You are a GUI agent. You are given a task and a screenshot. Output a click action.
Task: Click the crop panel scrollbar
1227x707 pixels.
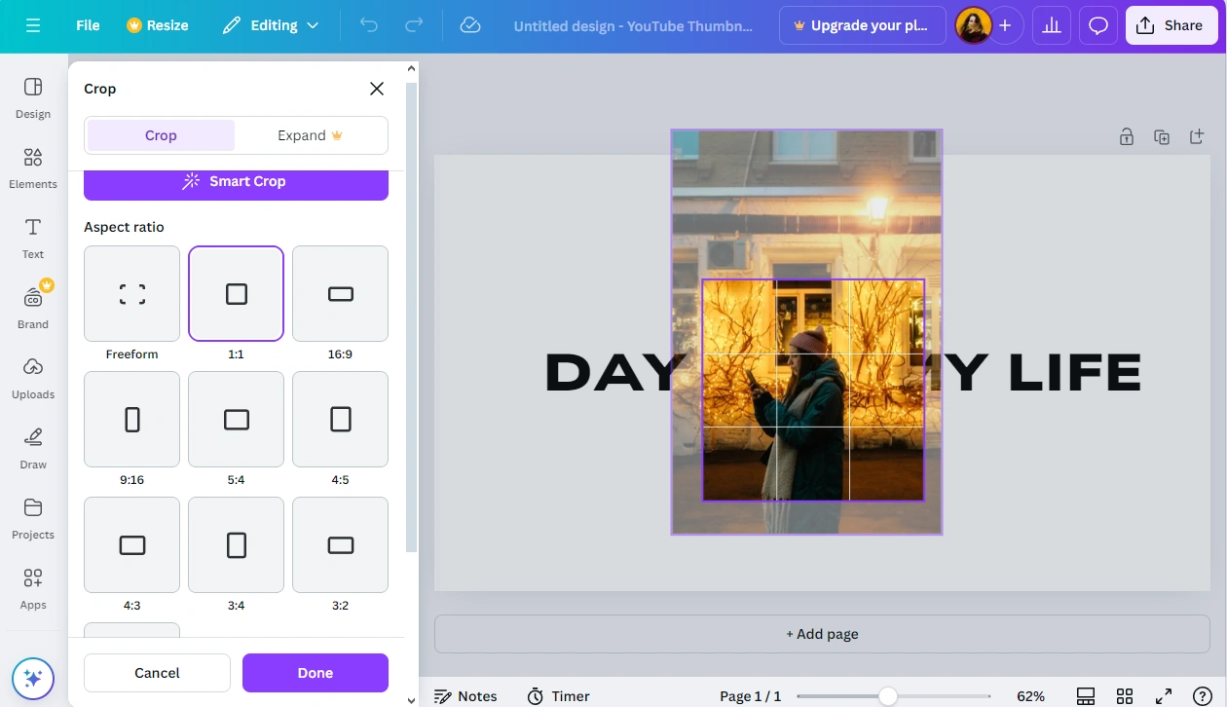(411, 316)
